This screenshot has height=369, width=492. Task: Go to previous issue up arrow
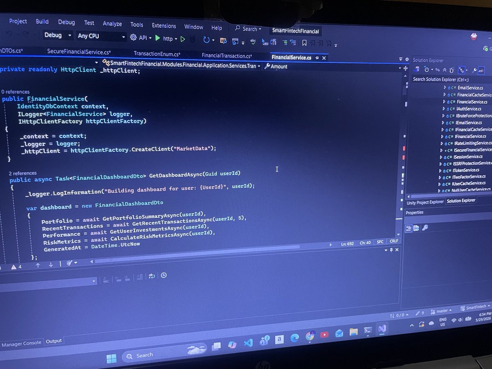pos(38,265)
